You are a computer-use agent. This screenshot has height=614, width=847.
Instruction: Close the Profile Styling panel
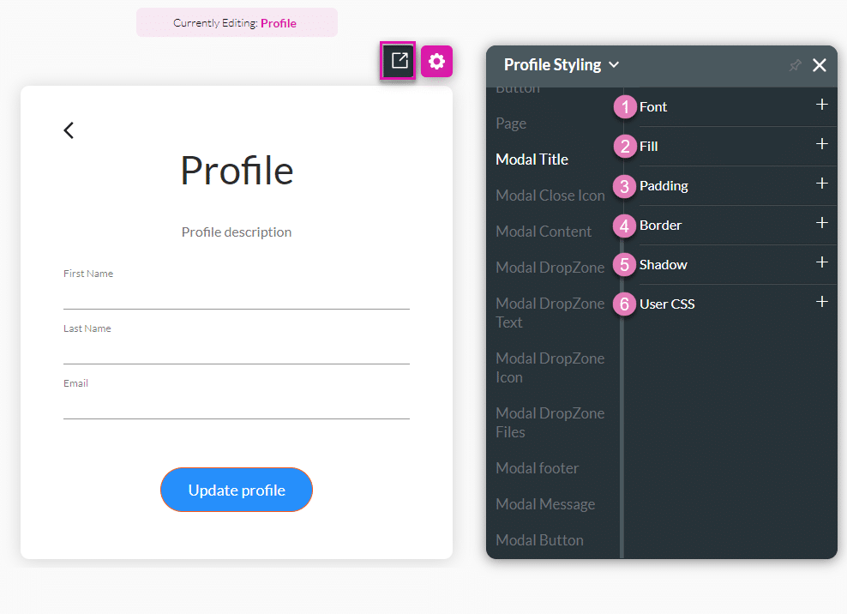(x=820, y=65)
